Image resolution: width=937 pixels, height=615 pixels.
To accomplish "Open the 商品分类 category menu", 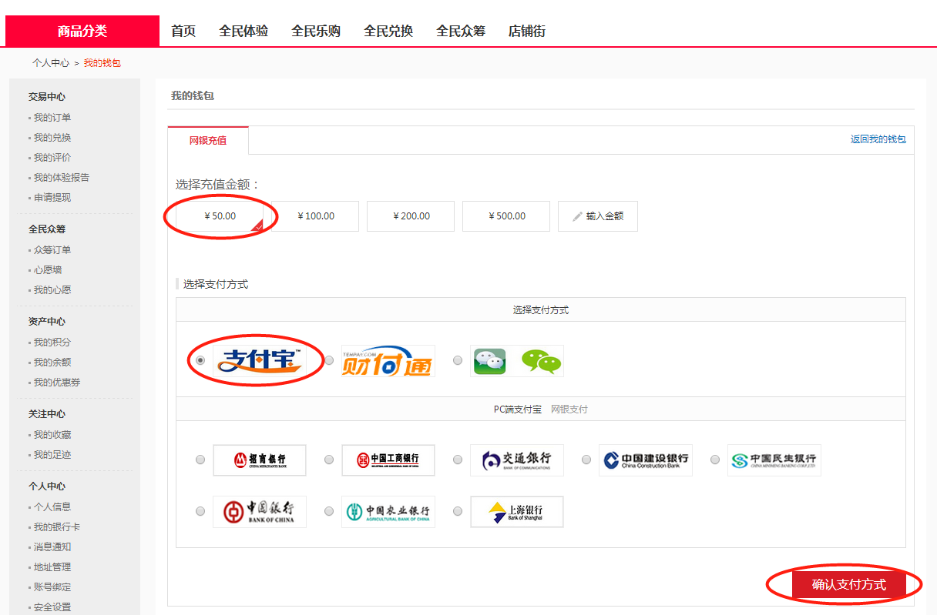I will coord(82,31).
